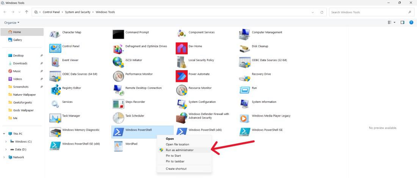Click the Run tool icon
The image size is (417, 178).
click(x=245, y=90)
